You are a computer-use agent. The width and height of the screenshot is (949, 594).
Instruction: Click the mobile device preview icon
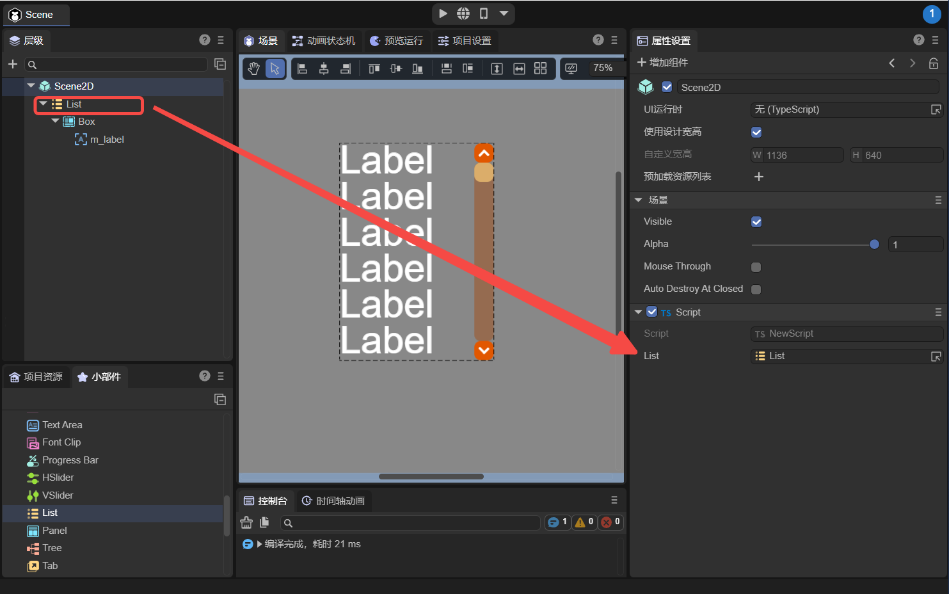click(x=484, y=13)
